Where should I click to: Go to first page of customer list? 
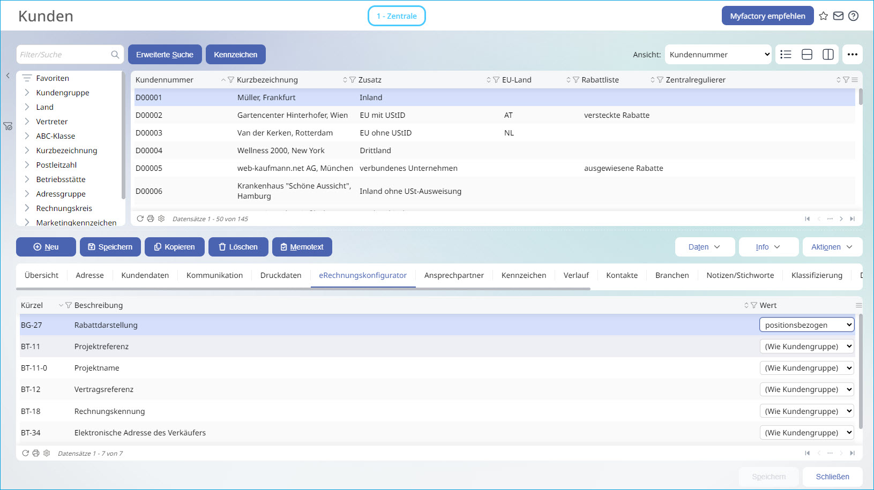point(808,218)
